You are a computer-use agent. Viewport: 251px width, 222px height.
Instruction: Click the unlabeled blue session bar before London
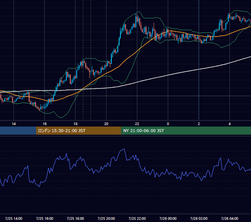click(18, 131)
